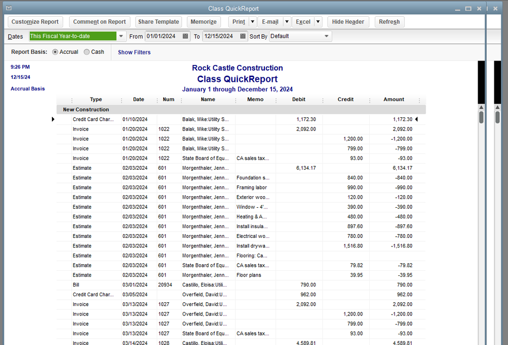Click the vertical scrollbar thumb
The image size is (508, 345).
tap(481, 118)
